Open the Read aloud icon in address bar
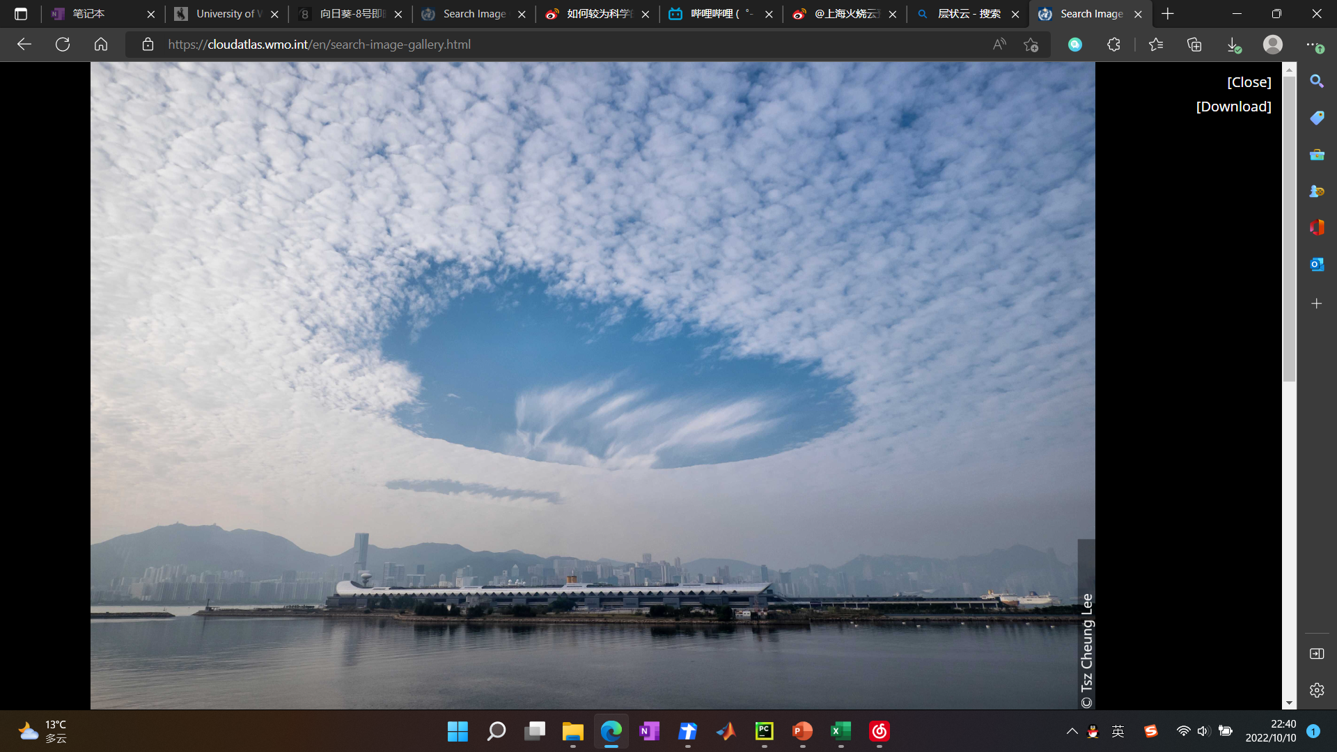This screenshot has width=1337, height=752. (999, 45)
